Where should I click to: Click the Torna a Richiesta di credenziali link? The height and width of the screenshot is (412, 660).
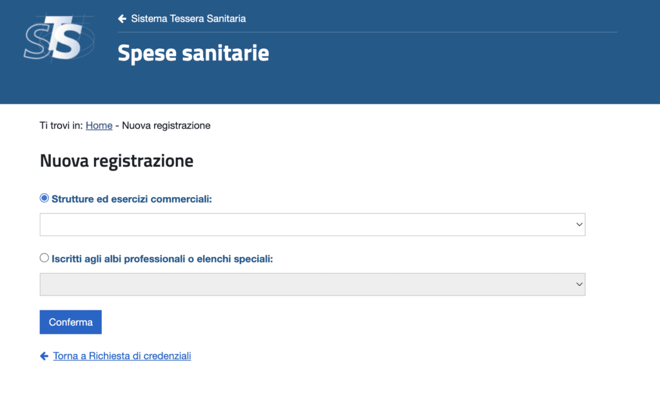[121, 355]
